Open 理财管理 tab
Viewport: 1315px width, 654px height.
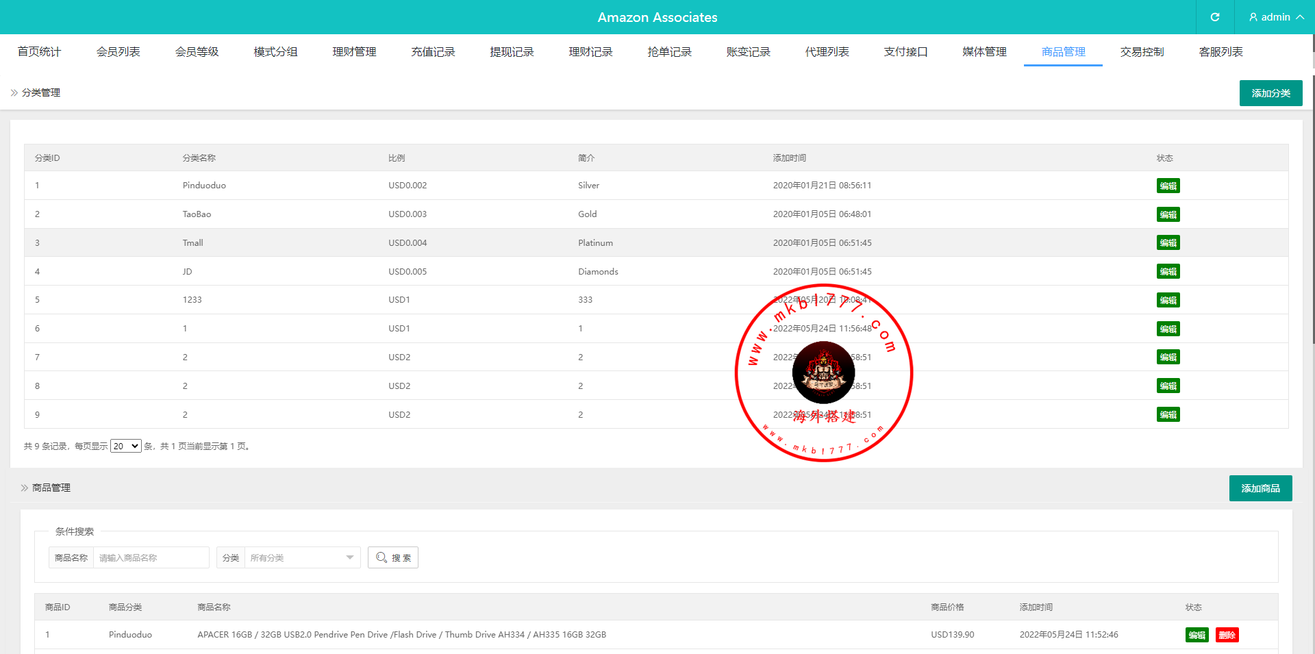click(x=354, y=51)
